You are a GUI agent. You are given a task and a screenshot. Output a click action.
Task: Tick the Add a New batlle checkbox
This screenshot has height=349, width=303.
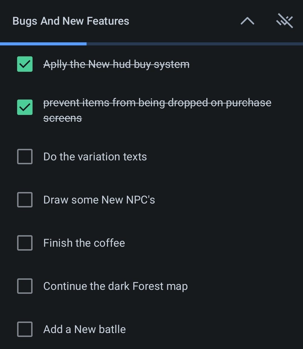pyautogui.click(x=25, y=329)
